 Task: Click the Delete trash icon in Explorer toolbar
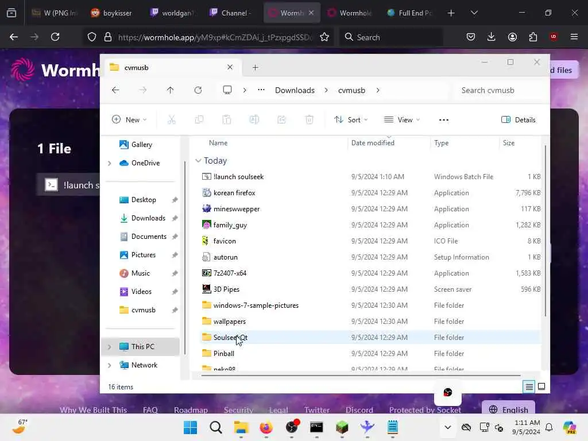click(310, 119)
